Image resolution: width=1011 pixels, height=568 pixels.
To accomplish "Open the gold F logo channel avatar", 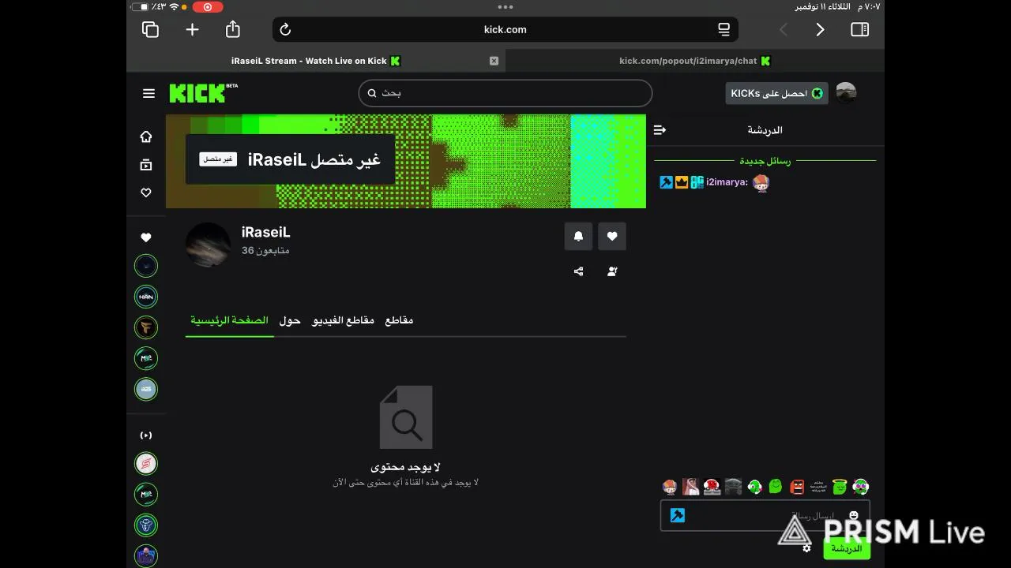I will [x=146, y=327].
